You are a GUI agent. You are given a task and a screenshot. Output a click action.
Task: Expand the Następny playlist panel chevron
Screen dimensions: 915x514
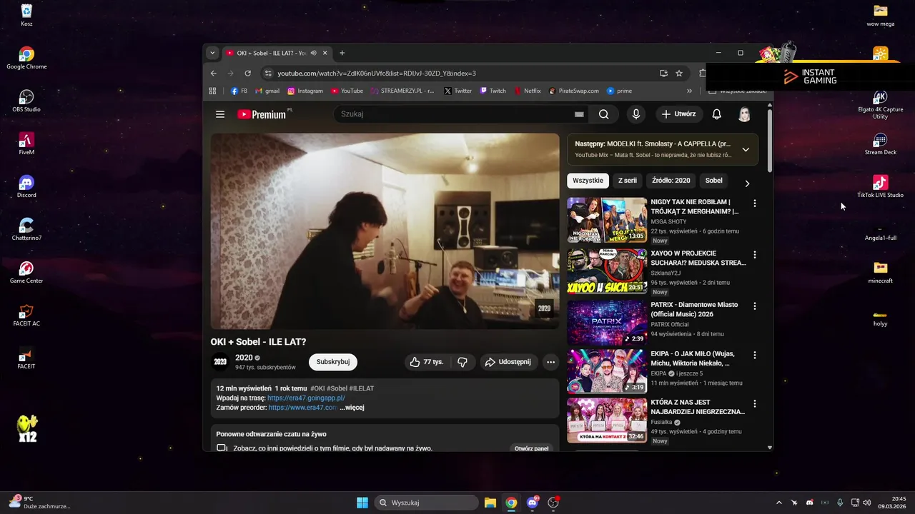click(746, 149)
